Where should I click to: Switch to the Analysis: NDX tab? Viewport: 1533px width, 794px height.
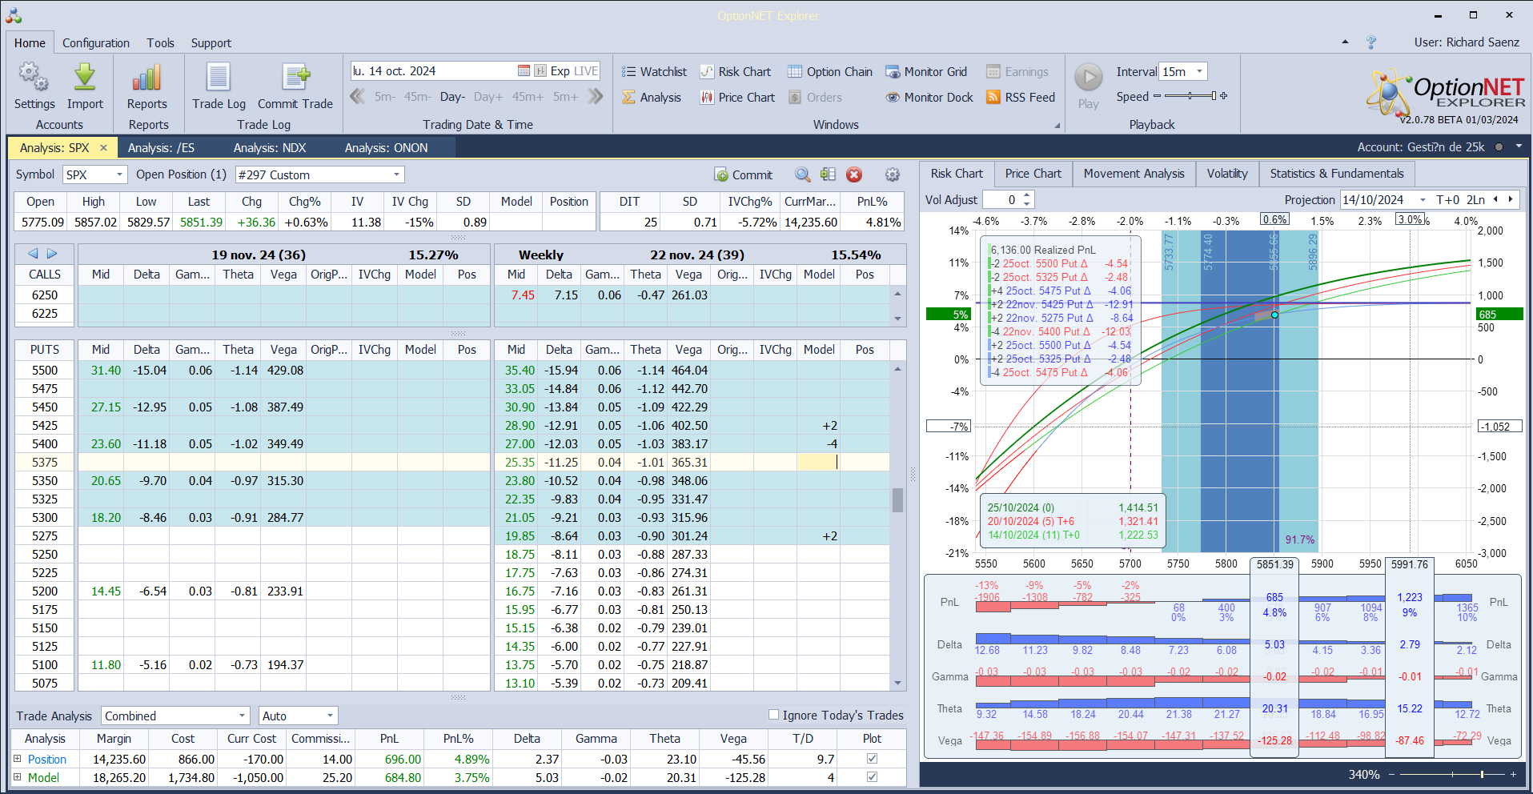click(x=269, y=148)
